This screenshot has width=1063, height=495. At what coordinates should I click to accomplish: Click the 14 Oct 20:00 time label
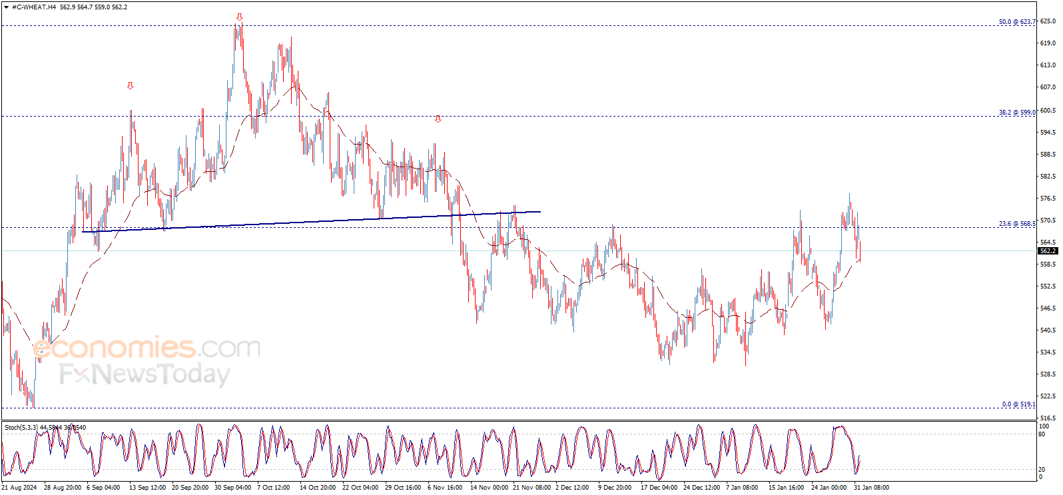tap(318, 488)
